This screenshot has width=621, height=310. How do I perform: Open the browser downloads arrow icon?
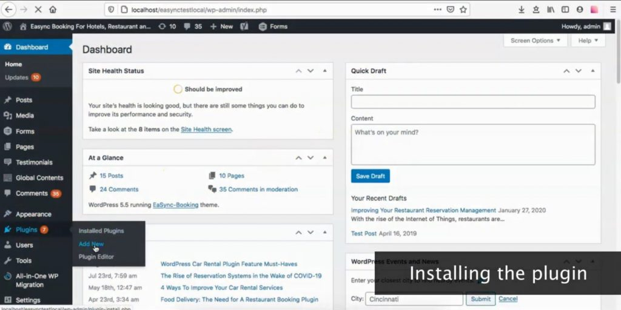click(521, 10)
